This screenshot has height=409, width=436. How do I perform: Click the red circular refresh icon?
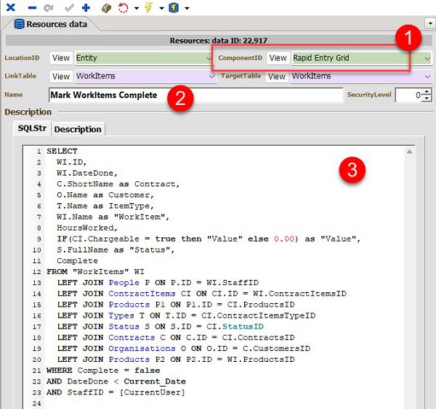(x=124, y=8)
